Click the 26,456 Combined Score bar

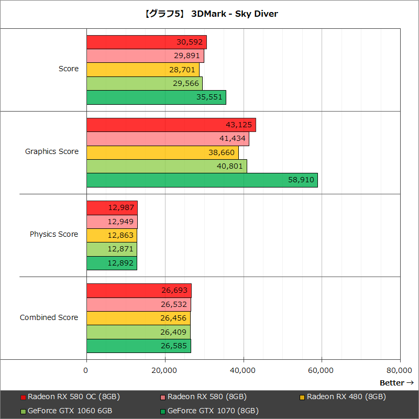pos(139,318)
